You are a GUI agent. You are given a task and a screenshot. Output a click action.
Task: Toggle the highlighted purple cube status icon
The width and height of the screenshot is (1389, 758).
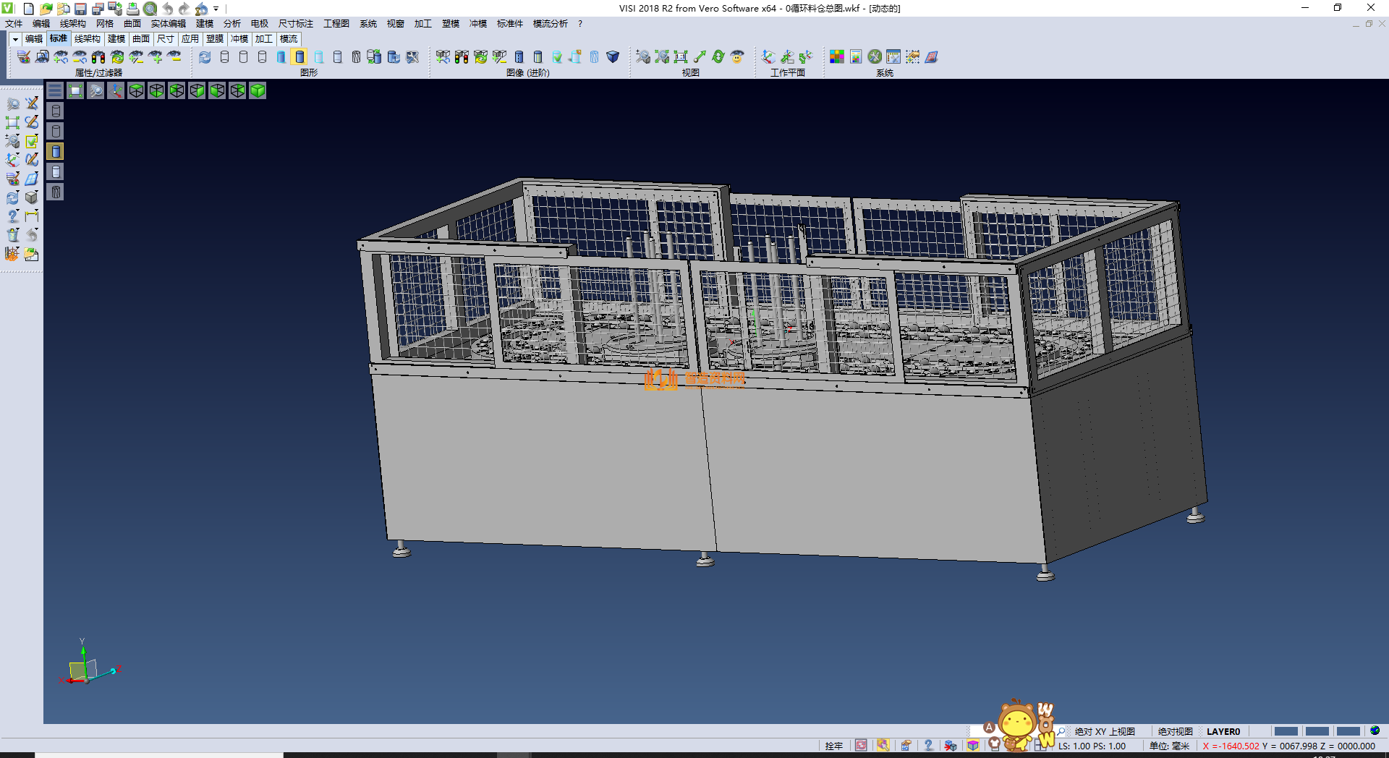tap(973, 746)
